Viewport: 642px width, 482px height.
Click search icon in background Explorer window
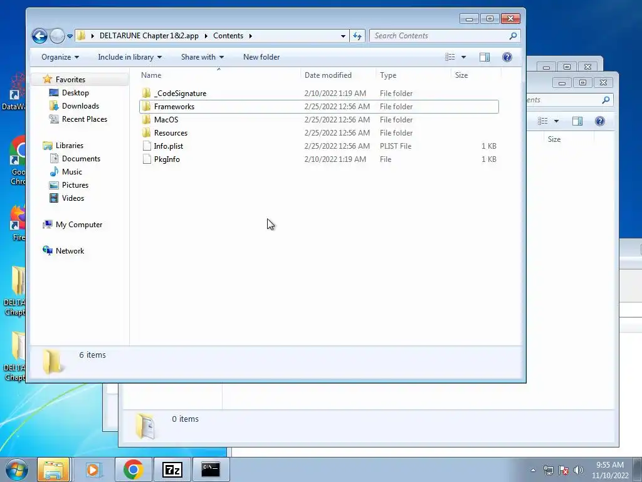point(606,100)
